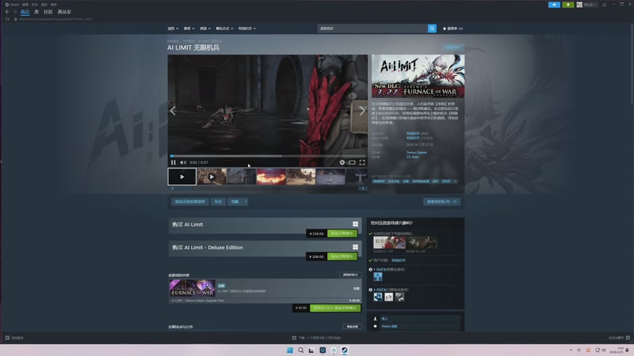Open CE-Asia publisher link
634x356 pixels.
point(412,157)
